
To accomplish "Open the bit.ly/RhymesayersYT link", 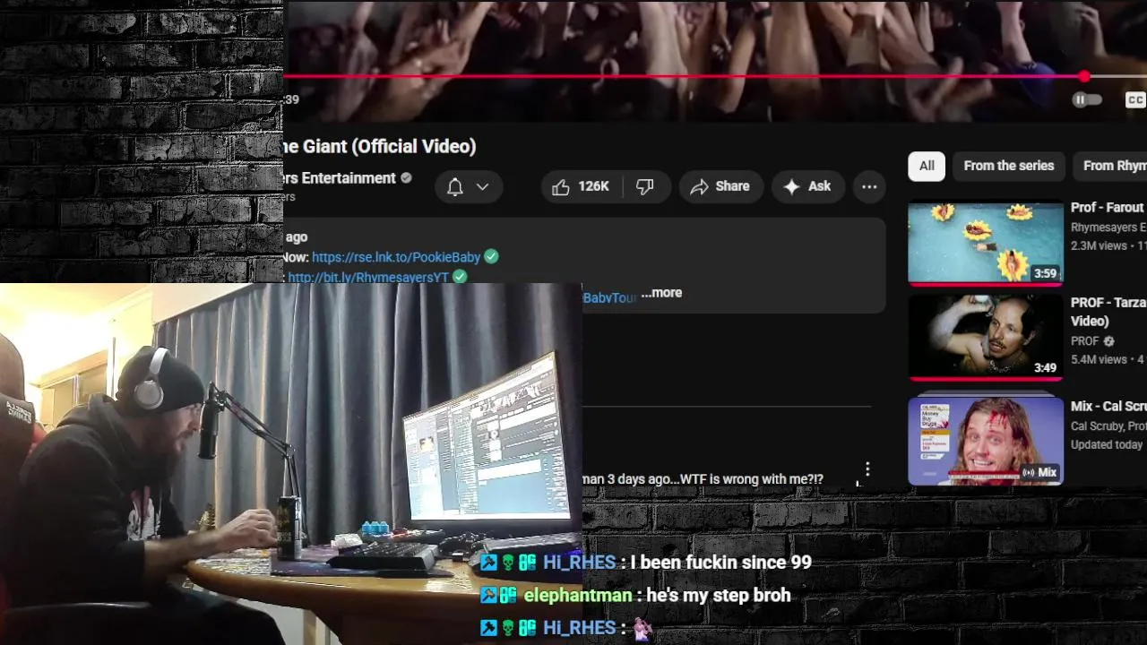I will pos(368,278).
